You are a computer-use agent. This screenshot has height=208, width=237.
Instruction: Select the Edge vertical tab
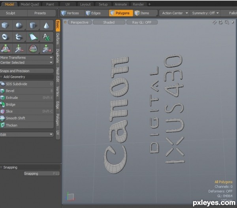point(58,105)
